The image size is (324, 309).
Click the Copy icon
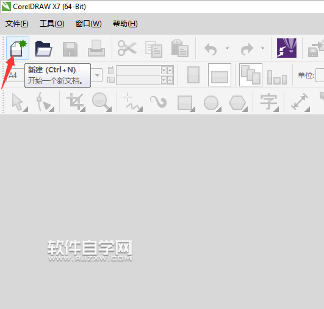(x=154, y=49)
